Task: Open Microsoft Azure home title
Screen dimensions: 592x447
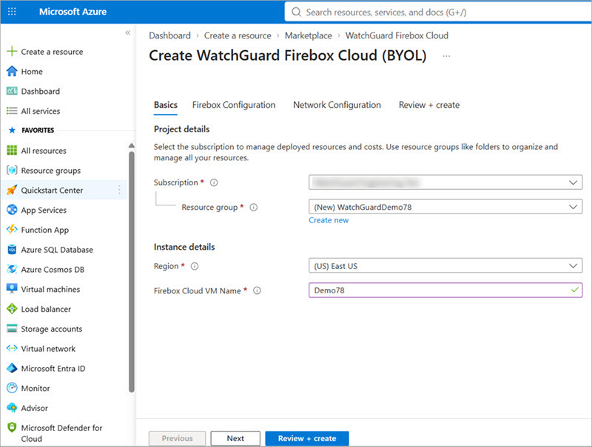Action: pos(73,12)
